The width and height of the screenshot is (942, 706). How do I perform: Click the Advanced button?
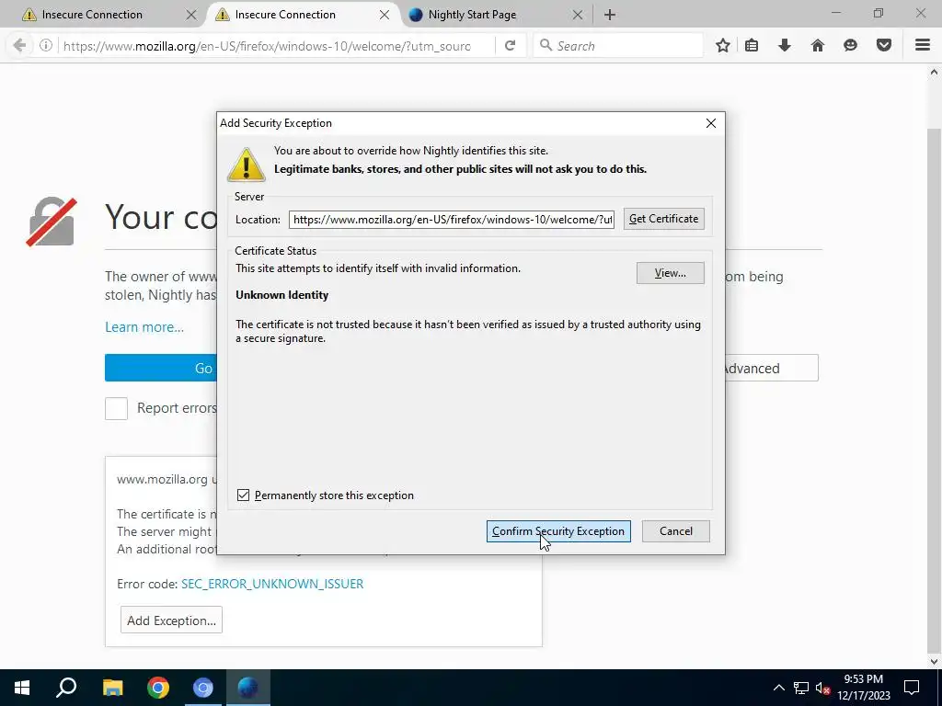pos(772,368)
